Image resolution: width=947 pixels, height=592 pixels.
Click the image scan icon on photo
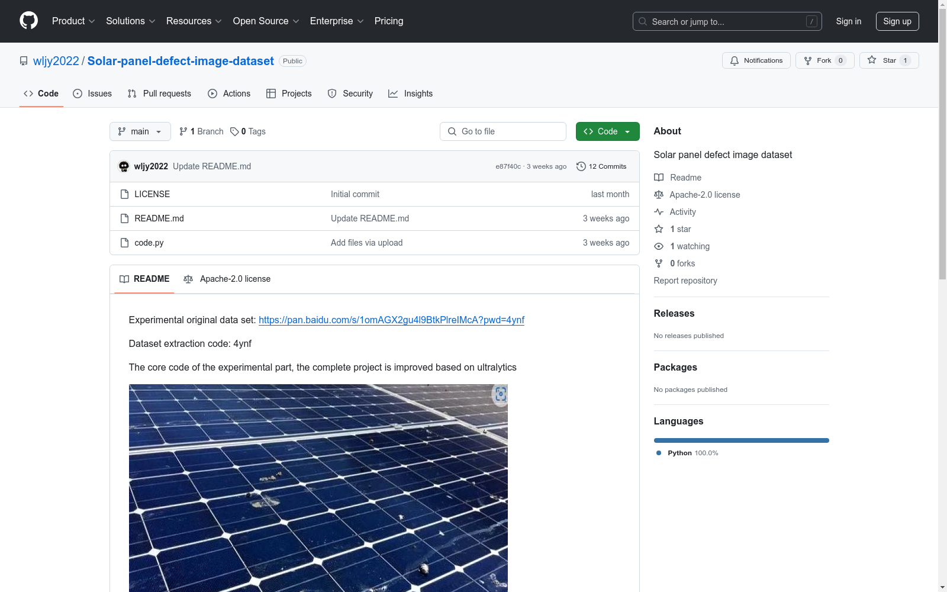click(501, 394)
